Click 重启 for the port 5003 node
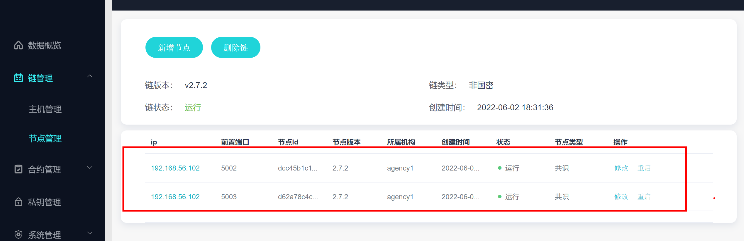 (644, 197)
